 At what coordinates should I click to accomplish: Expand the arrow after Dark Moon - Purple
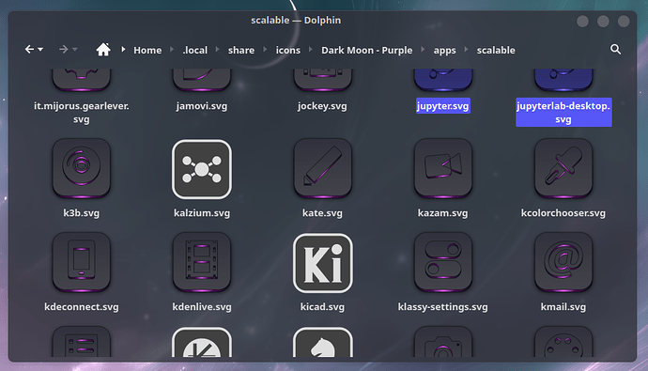423,49
